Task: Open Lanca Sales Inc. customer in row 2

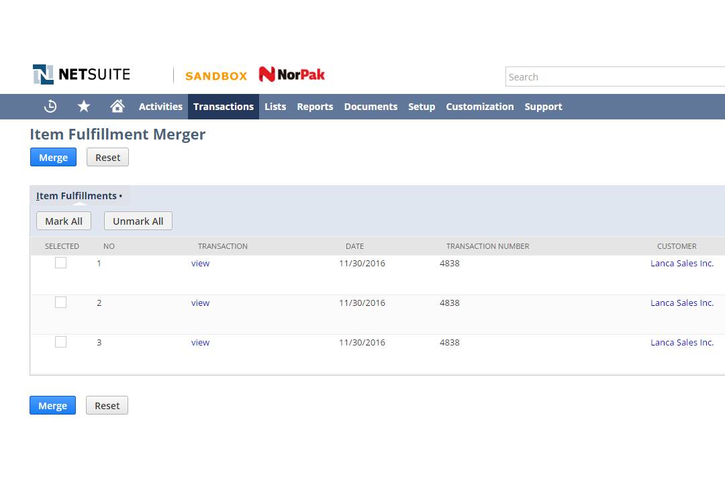Action: pos(682,303)
